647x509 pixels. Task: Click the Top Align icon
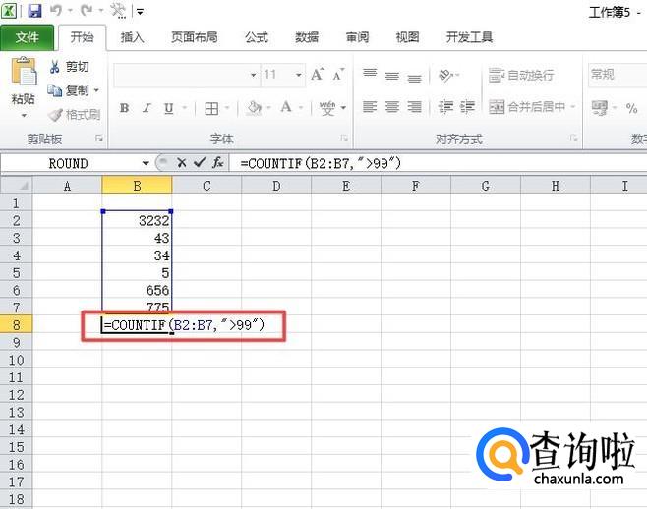(370, 74)
